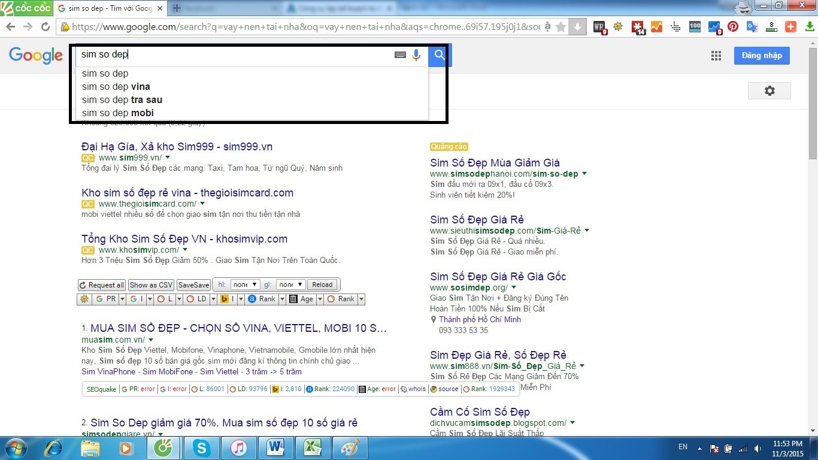
Task: Bookmark page with the star icon
Action: point(561,27)
